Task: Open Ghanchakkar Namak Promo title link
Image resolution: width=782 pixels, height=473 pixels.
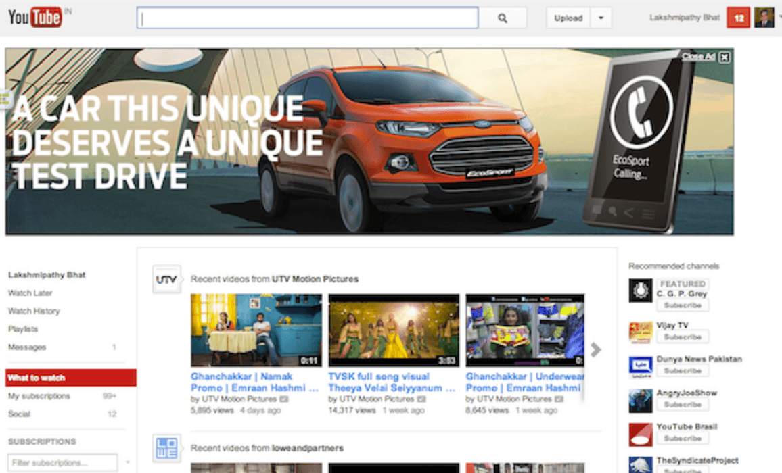Action: point(254,382)
